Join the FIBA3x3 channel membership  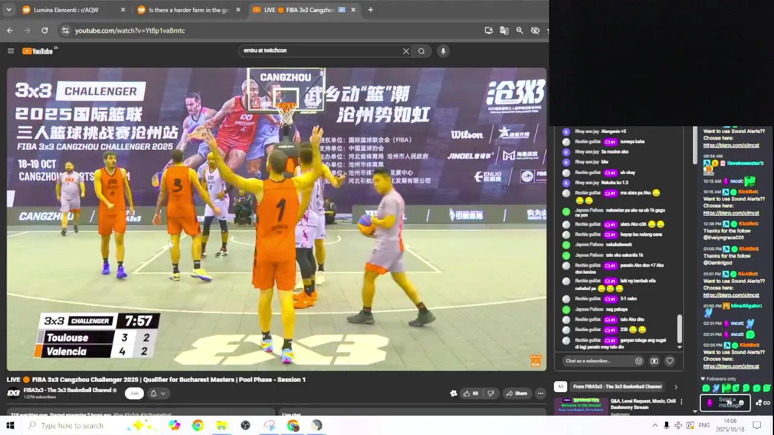(x=134, y=393)
